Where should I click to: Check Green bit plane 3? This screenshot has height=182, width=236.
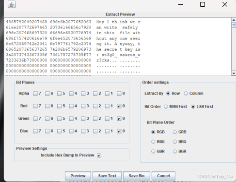coord(83,119)
